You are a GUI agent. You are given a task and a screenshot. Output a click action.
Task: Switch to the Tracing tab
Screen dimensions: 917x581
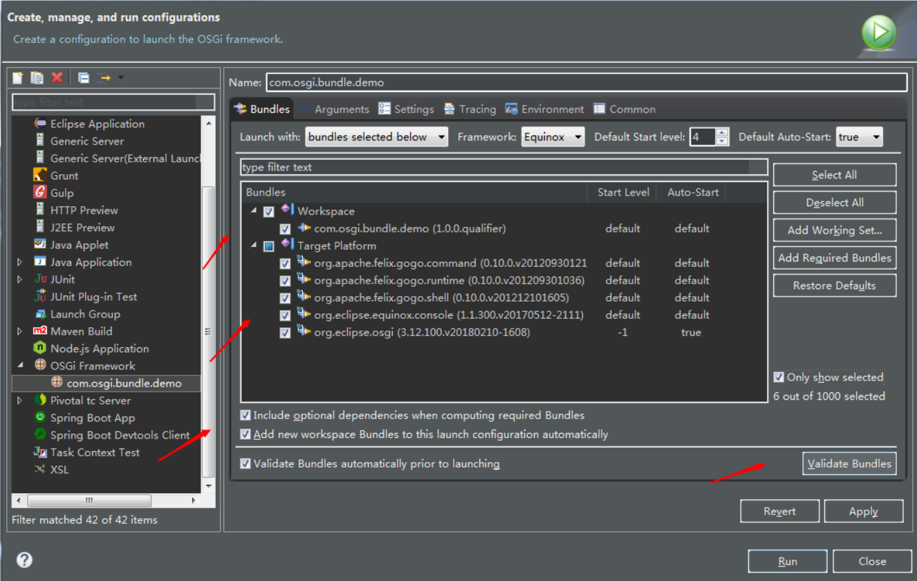tap(470, 109)
